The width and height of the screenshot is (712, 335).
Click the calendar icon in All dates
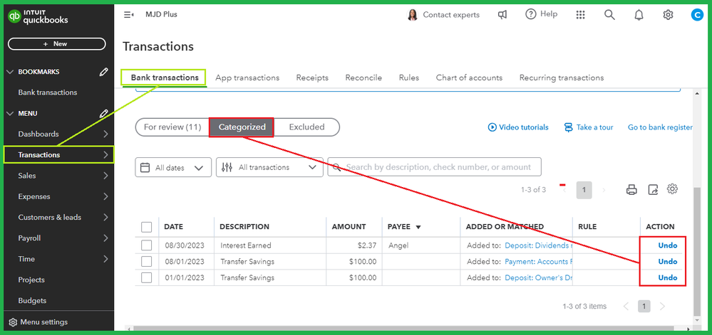(145, 167)
